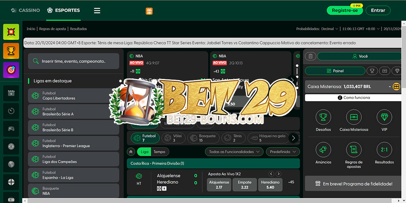Select the Liga sorting toggle
The image size is (406, 203).
(144, 152)
